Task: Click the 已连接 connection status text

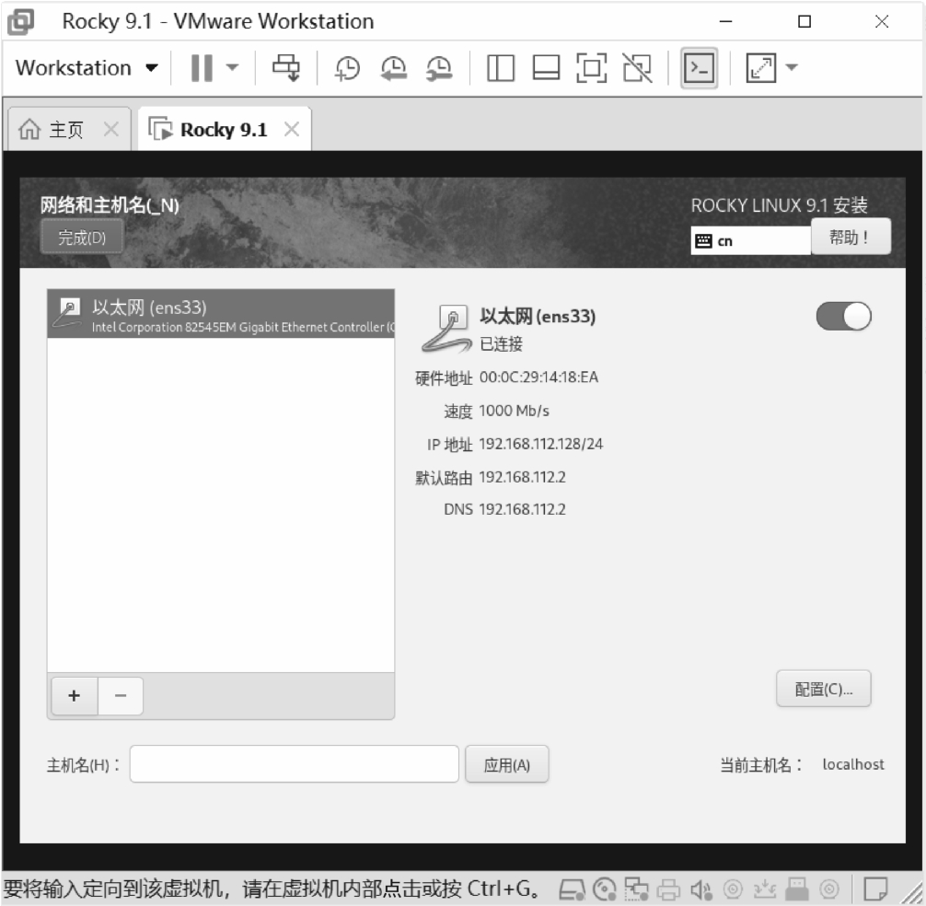Action: click(501, 343)
